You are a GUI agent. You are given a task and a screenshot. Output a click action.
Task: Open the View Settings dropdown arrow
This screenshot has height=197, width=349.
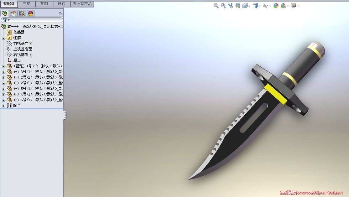(x=298, y=6)
